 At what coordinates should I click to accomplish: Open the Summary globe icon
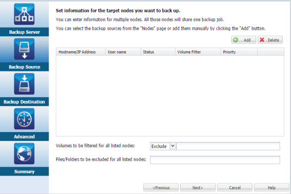(x=24, y=154)
